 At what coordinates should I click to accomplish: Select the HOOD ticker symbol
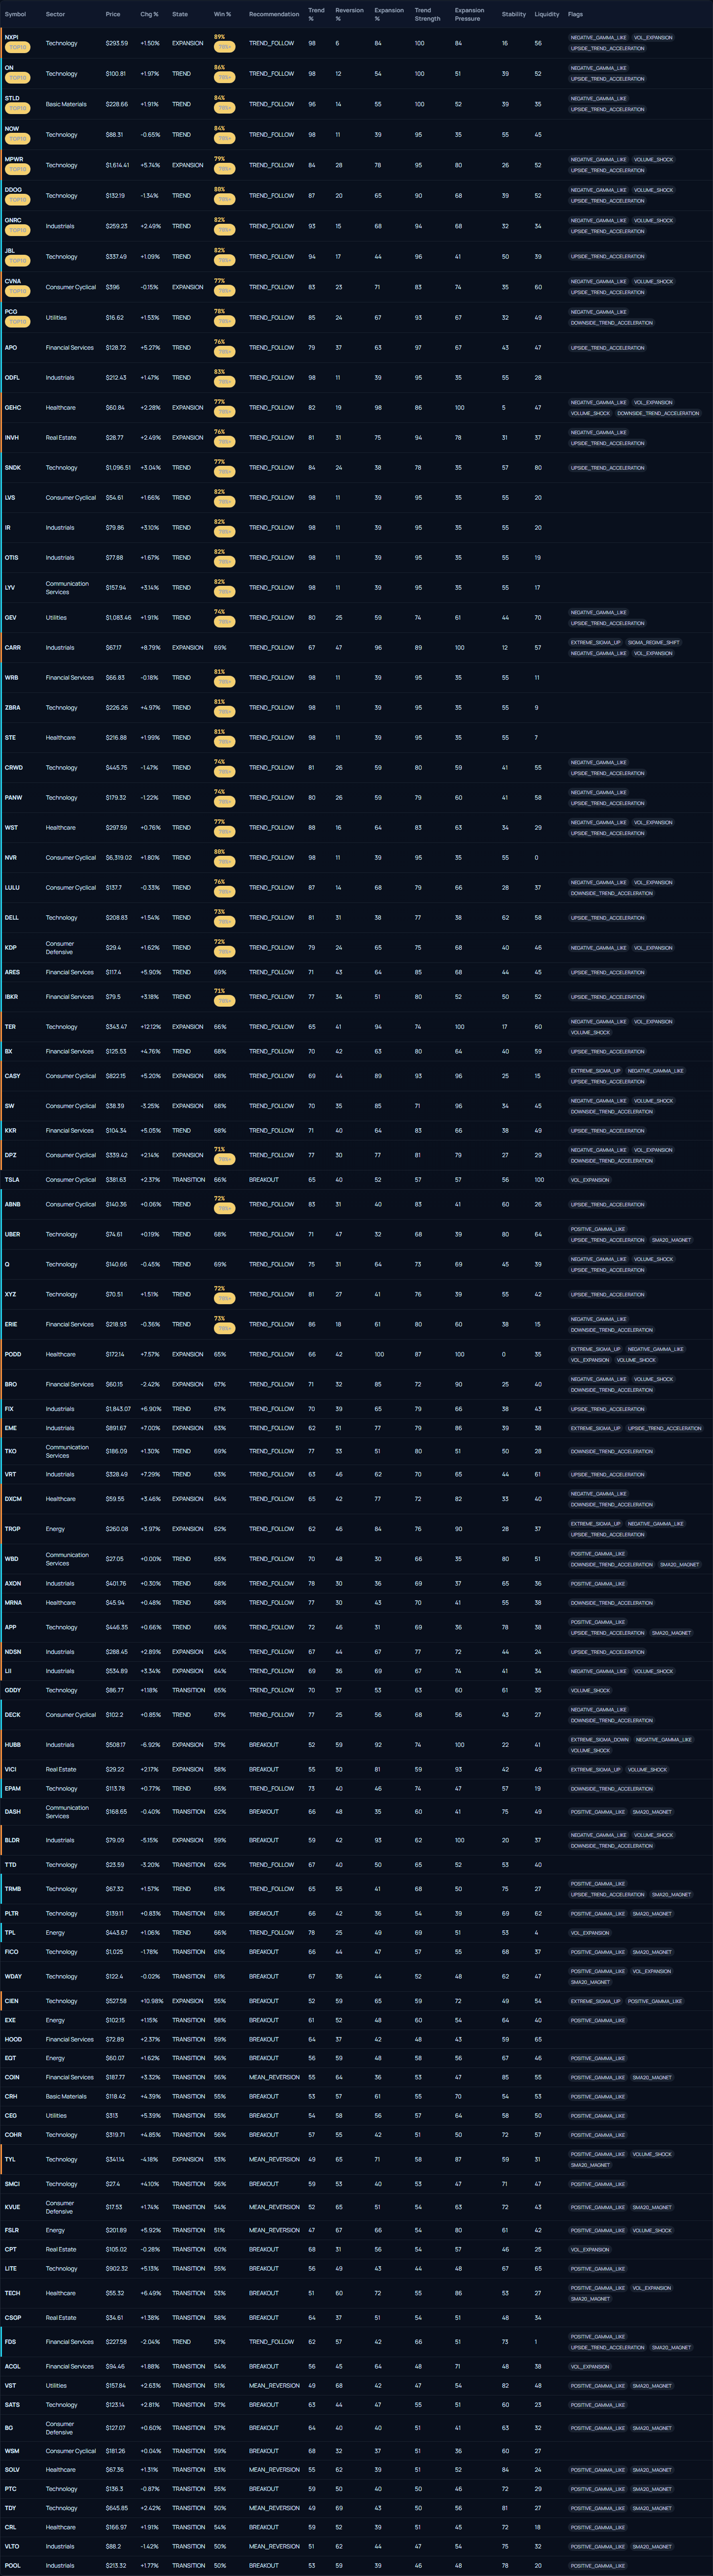click(13, 2039)
